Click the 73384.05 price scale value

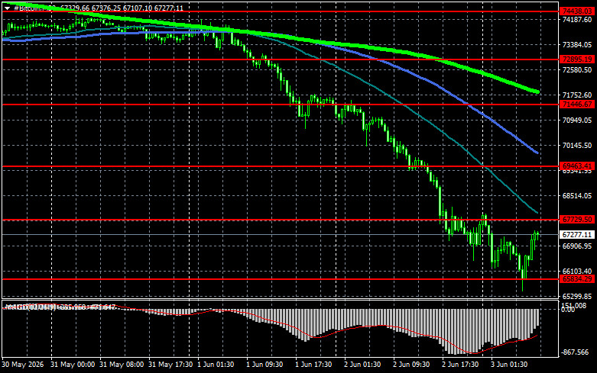(x=577, y=45)
